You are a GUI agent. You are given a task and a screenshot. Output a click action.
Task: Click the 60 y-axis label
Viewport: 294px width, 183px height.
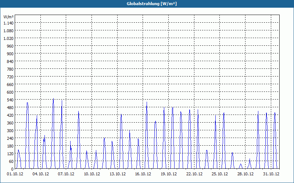click(x=11, y=161)
